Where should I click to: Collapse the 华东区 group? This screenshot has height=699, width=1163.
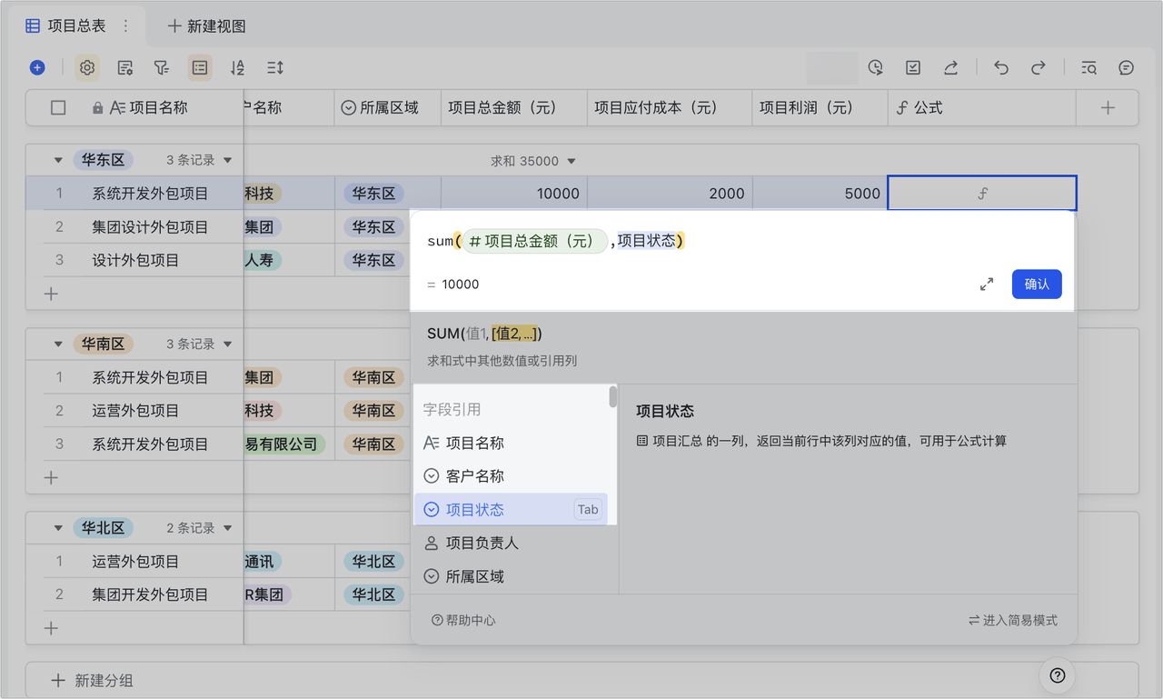(x=58, y=160)
